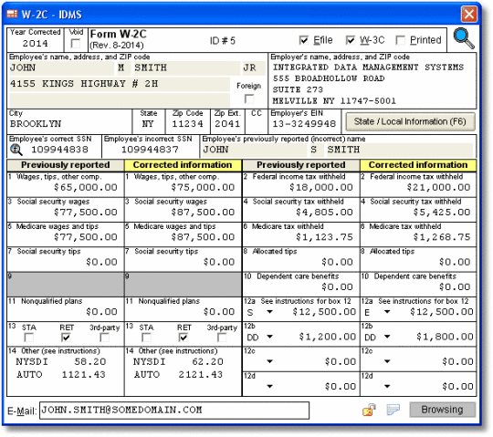Click the SSN lookup magnifier icon
493x437 pixels.
[16, 150]
